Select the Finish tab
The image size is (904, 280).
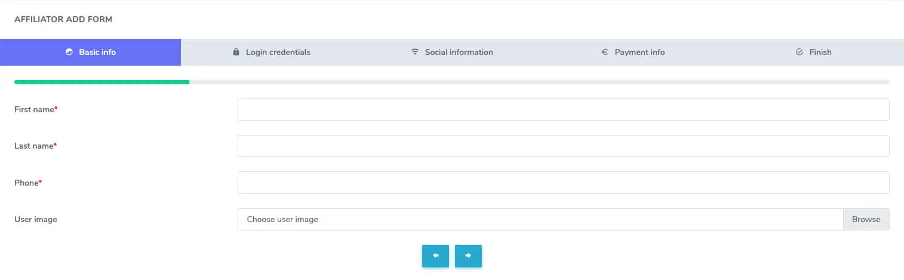point(820,52)
